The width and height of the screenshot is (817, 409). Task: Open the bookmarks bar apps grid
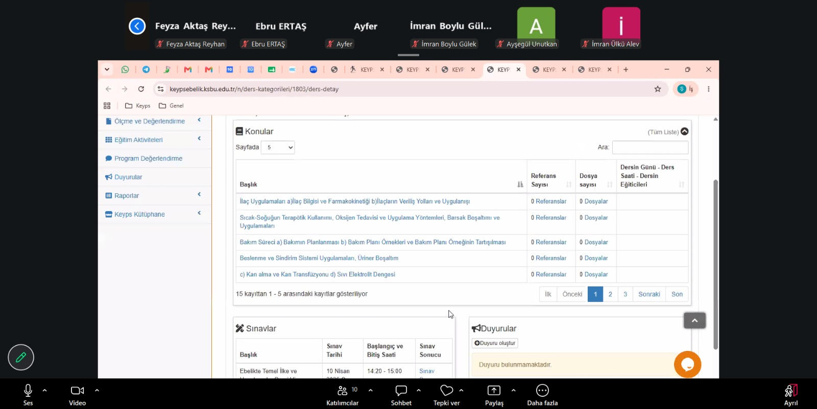click(107, 106)
